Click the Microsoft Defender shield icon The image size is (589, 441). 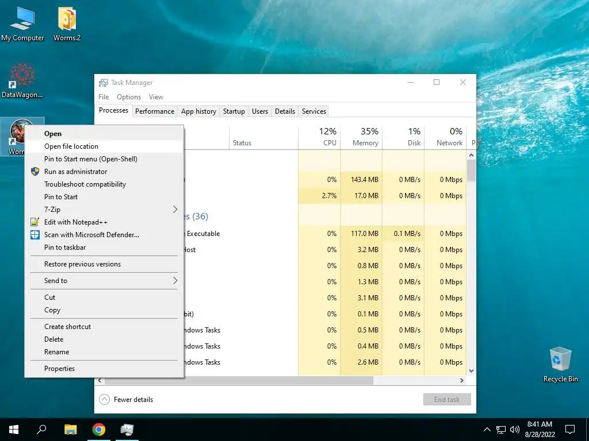[35, 234]
